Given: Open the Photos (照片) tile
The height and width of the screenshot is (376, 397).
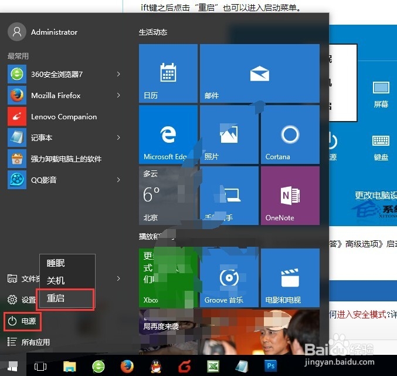Looking at the screenshot, I should [229, 135].
